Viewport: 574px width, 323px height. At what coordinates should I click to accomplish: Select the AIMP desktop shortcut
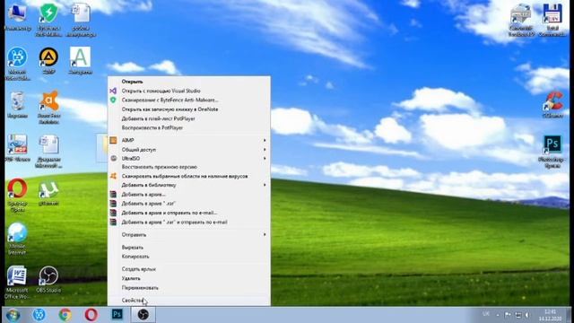[48, 61]
